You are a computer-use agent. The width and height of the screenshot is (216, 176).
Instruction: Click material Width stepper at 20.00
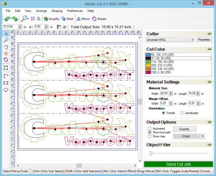[171, 93]
